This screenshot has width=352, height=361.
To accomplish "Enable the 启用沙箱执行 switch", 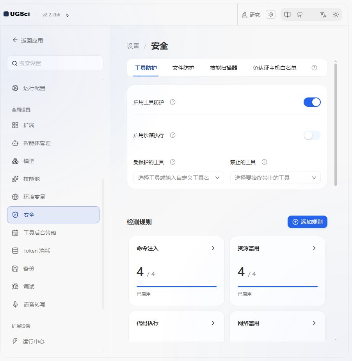I will [x=312, y=135].
